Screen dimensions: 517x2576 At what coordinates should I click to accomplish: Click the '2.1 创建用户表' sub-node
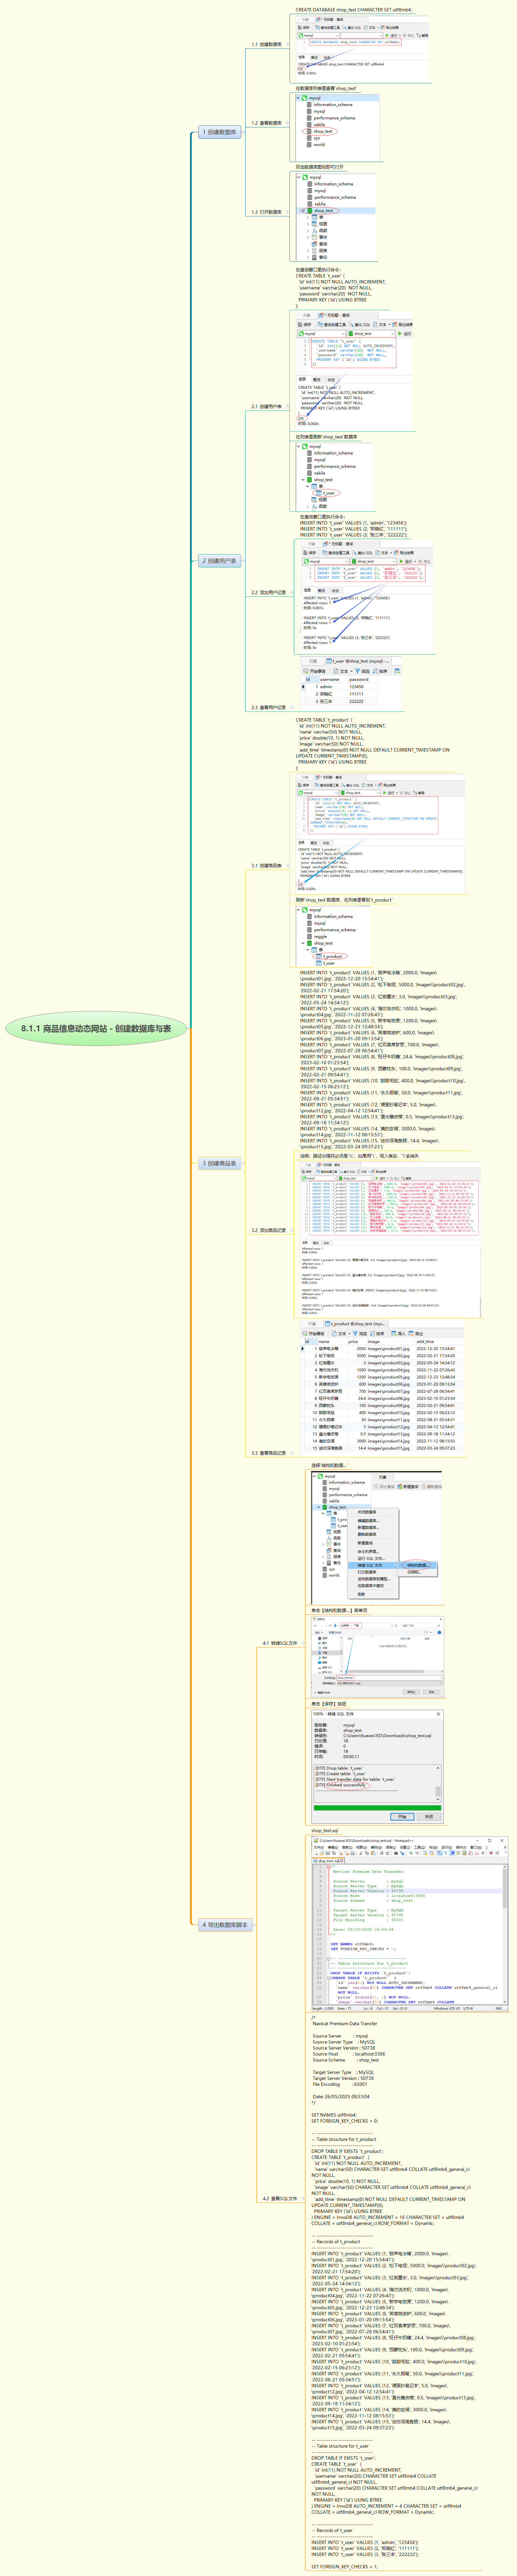266,407
